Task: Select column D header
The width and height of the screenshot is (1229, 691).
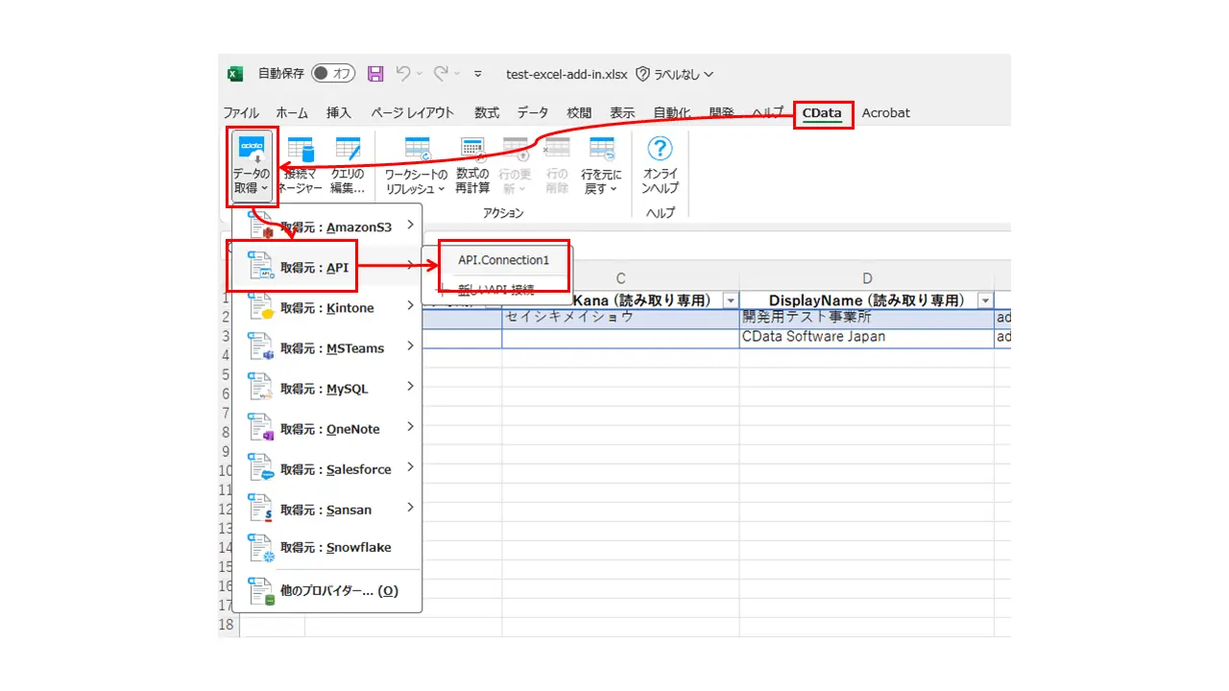Action: pos(867,279)
